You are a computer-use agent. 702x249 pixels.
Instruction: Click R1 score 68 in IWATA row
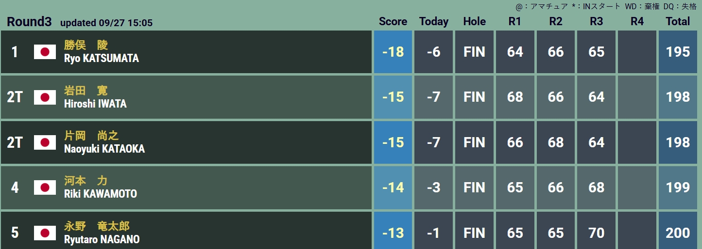pyautogui.click(x=515, y=97)
